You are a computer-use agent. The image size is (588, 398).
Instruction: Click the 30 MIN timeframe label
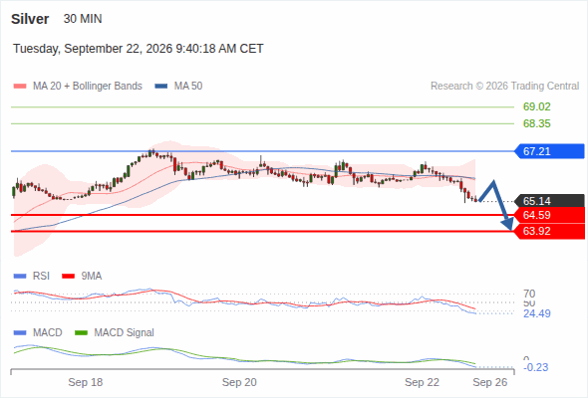pos(83,19)
